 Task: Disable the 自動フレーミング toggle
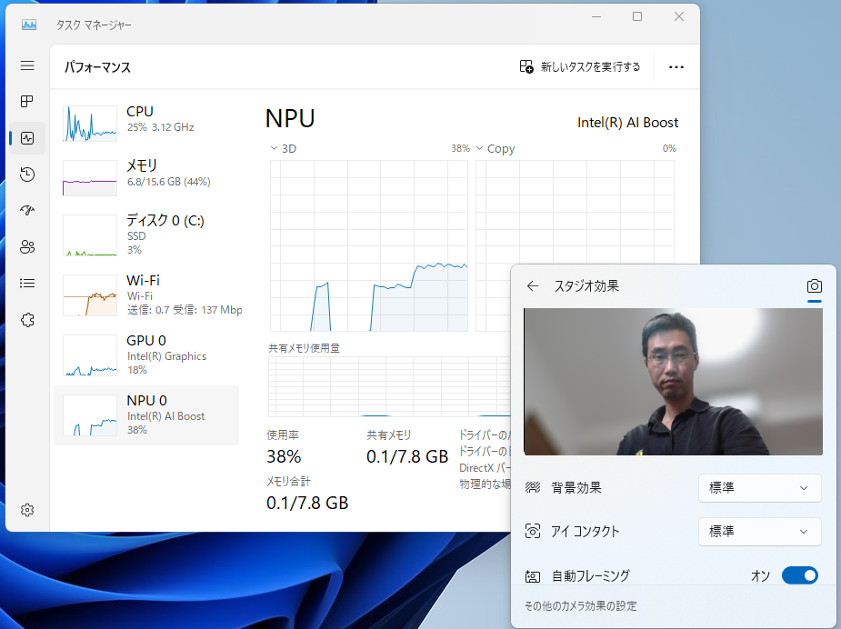800,575
